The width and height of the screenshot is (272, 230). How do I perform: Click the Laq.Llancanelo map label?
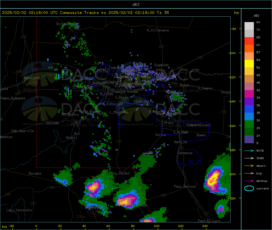[x=19, y=210]
